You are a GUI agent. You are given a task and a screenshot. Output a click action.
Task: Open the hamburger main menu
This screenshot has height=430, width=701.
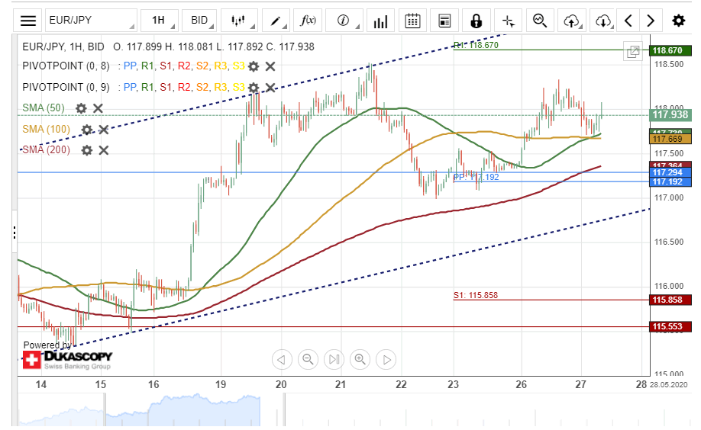click(28, 21)
